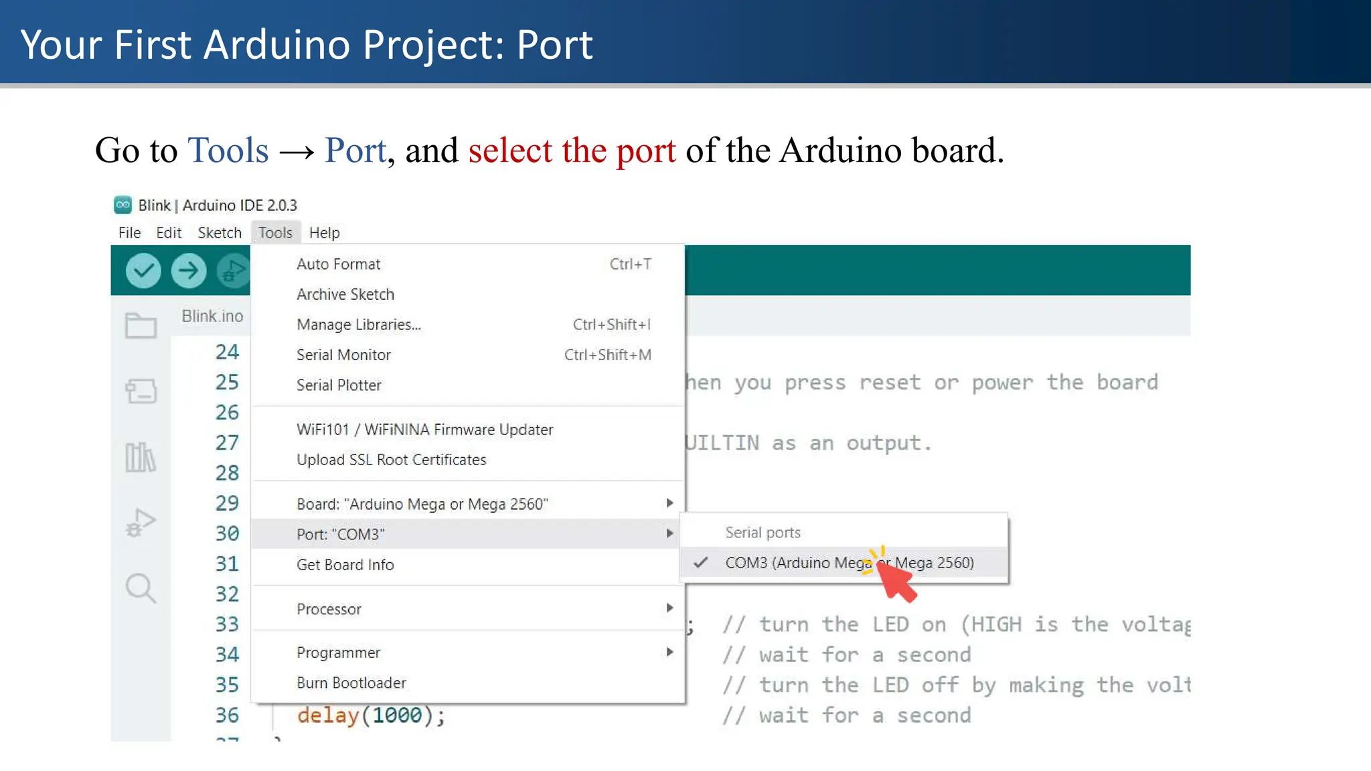Switch to the Blink.ino tab
Viewport: 1371px width, 771px height.
(x=212, y=316)
